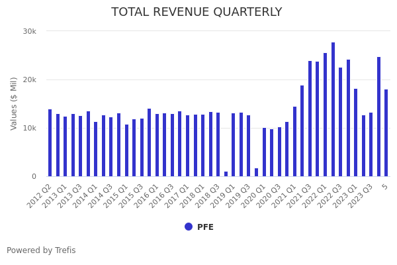397x265 pixels.
Task: Click the second-to-last bar near 24k
Action: 378,117
